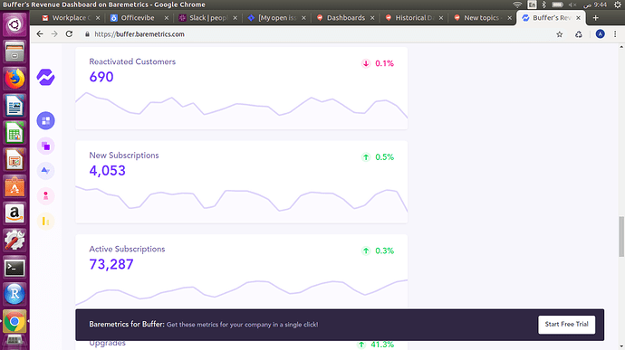Switch to the Slack tab
625x350 pixels.
(208, 18)
